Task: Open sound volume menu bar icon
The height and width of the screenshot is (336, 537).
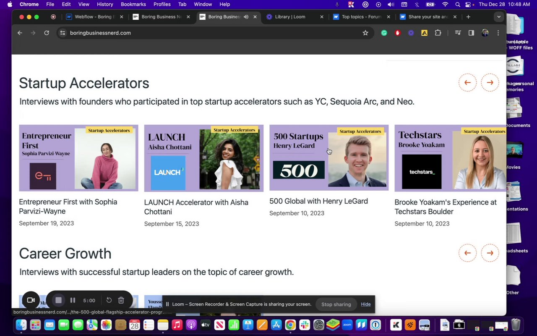Action: click(x=391, y=4)
